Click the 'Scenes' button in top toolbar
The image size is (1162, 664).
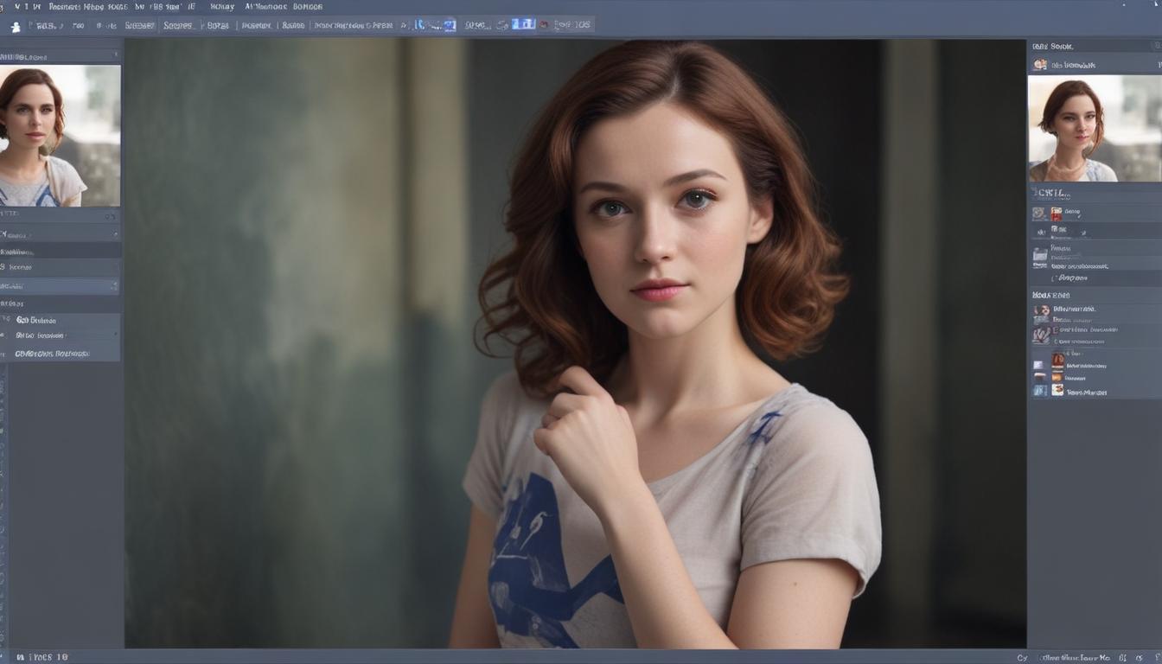178,26
